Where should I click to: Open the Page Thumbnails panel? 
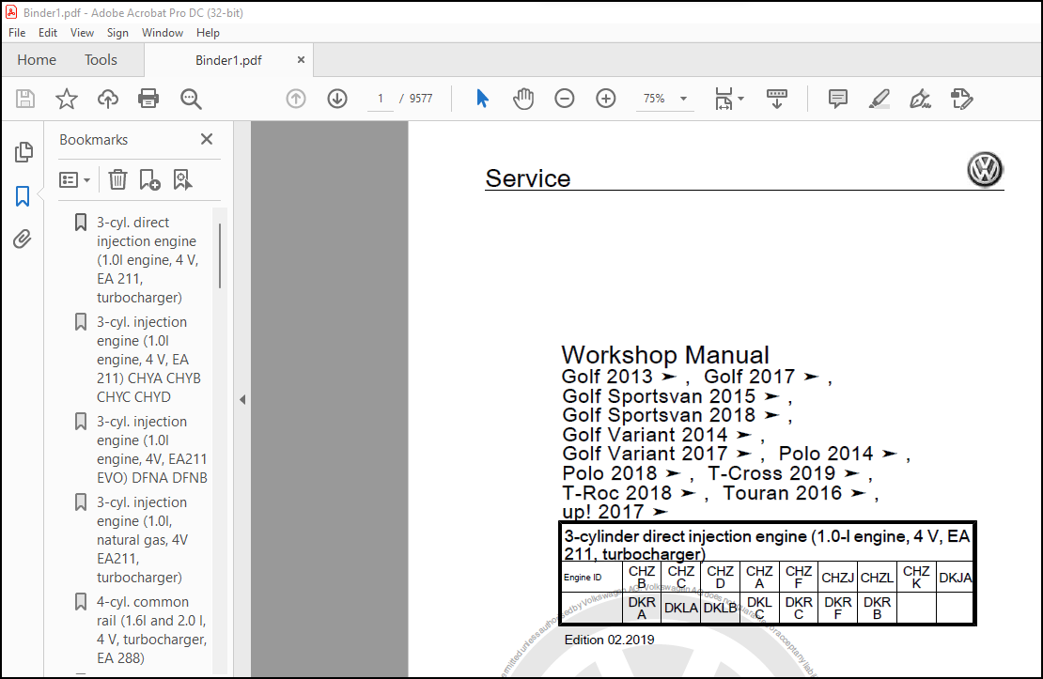(23, 152)
